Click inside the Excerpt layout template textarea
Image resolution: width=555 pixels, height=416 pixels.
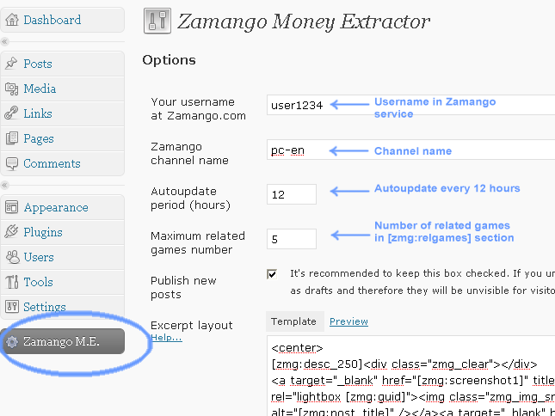(x=410, y=376)
